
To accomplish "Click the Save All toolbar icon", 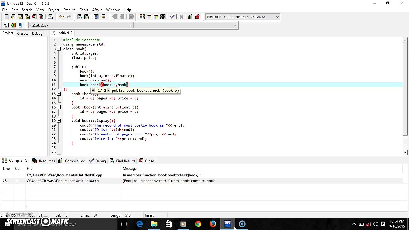I will point(27,17).
